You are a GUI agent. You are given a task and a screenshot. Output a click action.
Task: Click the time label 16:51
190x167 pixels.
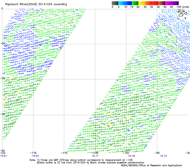tap(3, 156)
